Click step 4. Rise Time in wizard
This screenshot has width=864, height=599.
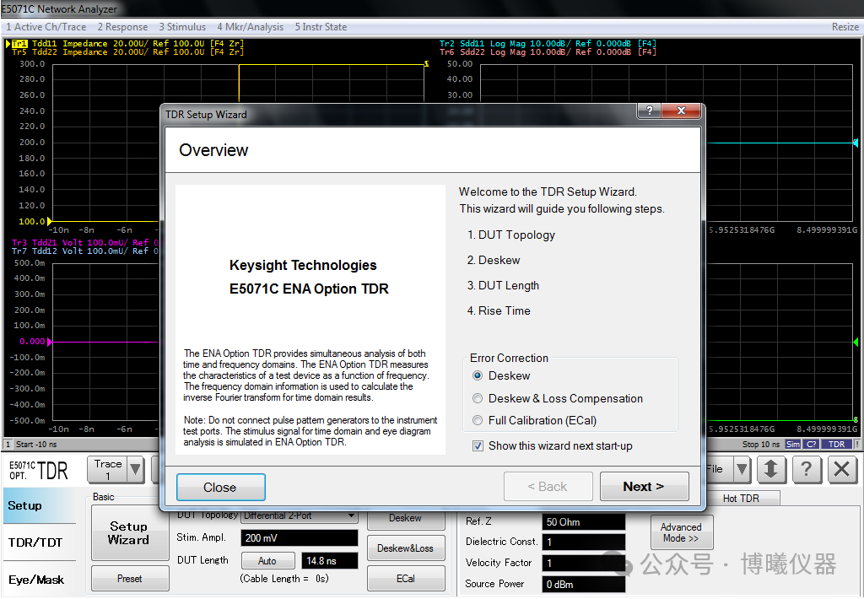tap(499, 310)
